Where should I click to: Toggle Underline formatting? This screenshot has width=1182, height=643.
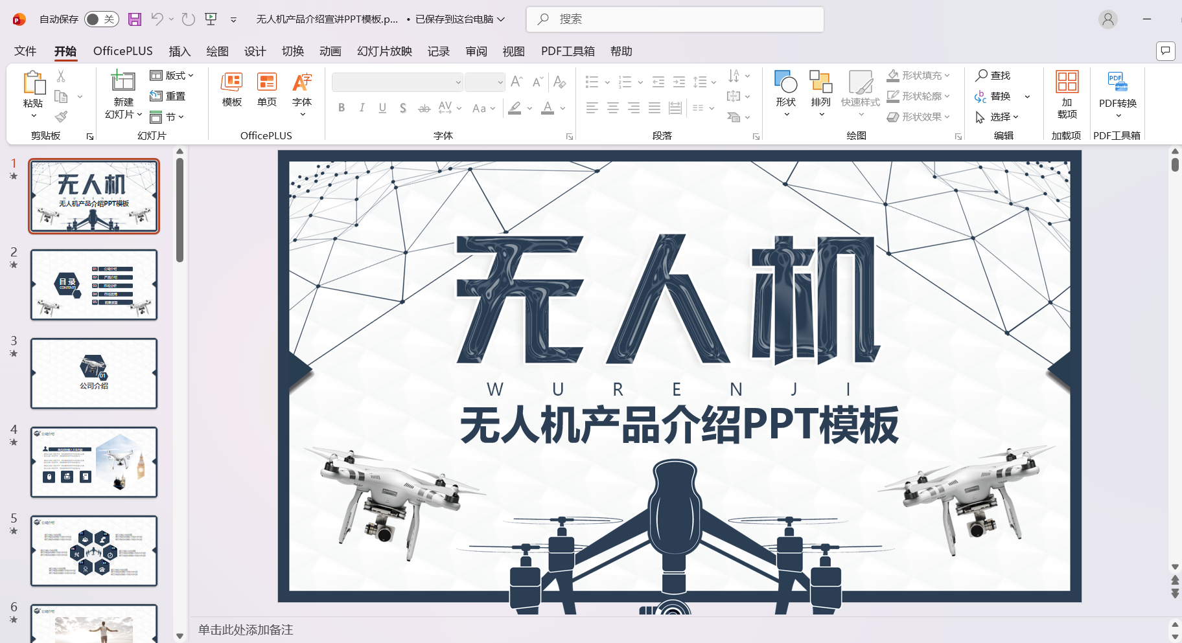(x=383, y=108)
